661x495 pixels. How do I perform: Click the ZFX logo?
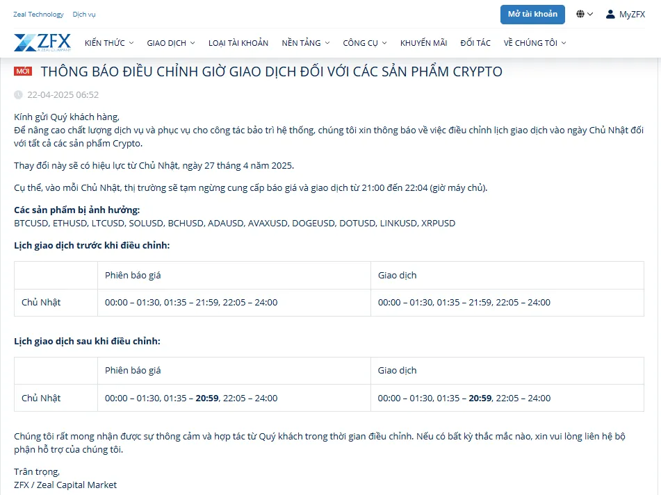(42, 42)
